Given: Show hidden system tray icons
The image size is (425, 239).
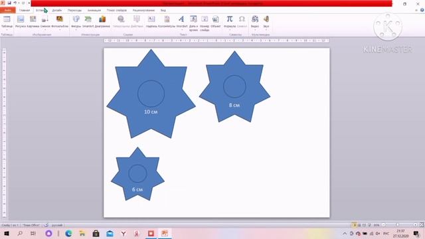Looking at the screenshot, I should (345, 233).
